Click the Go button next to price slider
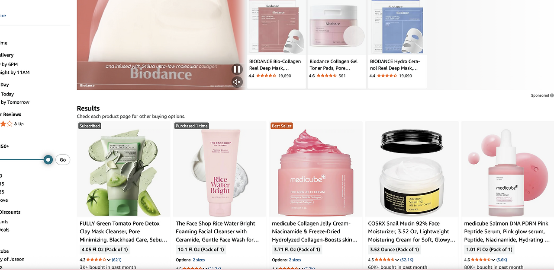Viewport: 554px width, 270px height. [63, 160]
